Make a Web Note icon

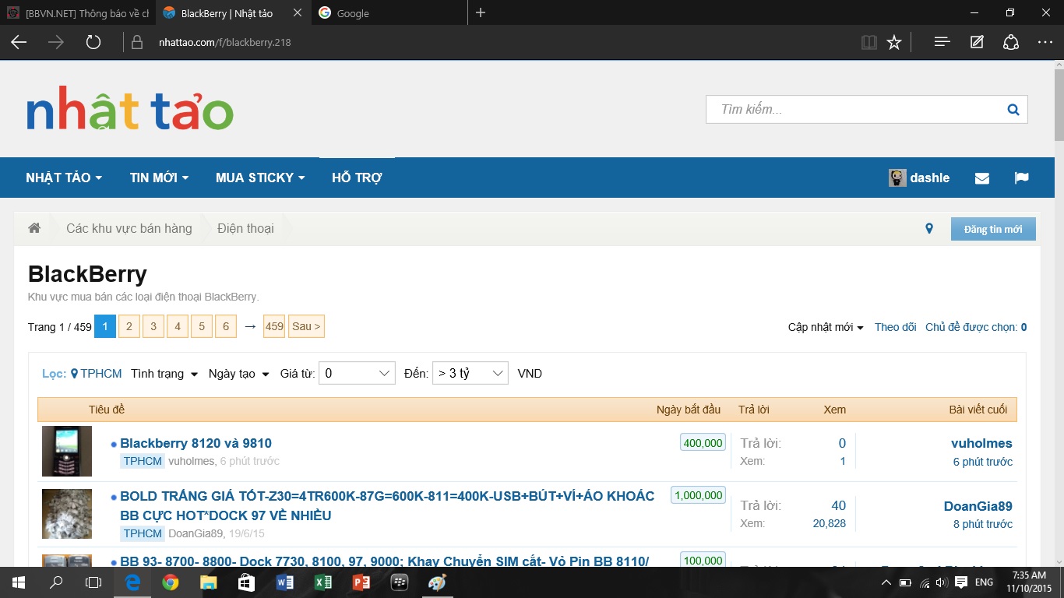click(977, 42)
